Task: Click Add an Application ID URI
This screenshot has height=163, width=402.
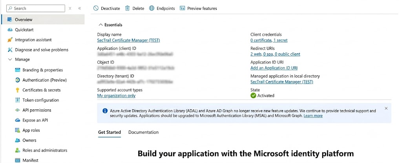Action: 274,68
